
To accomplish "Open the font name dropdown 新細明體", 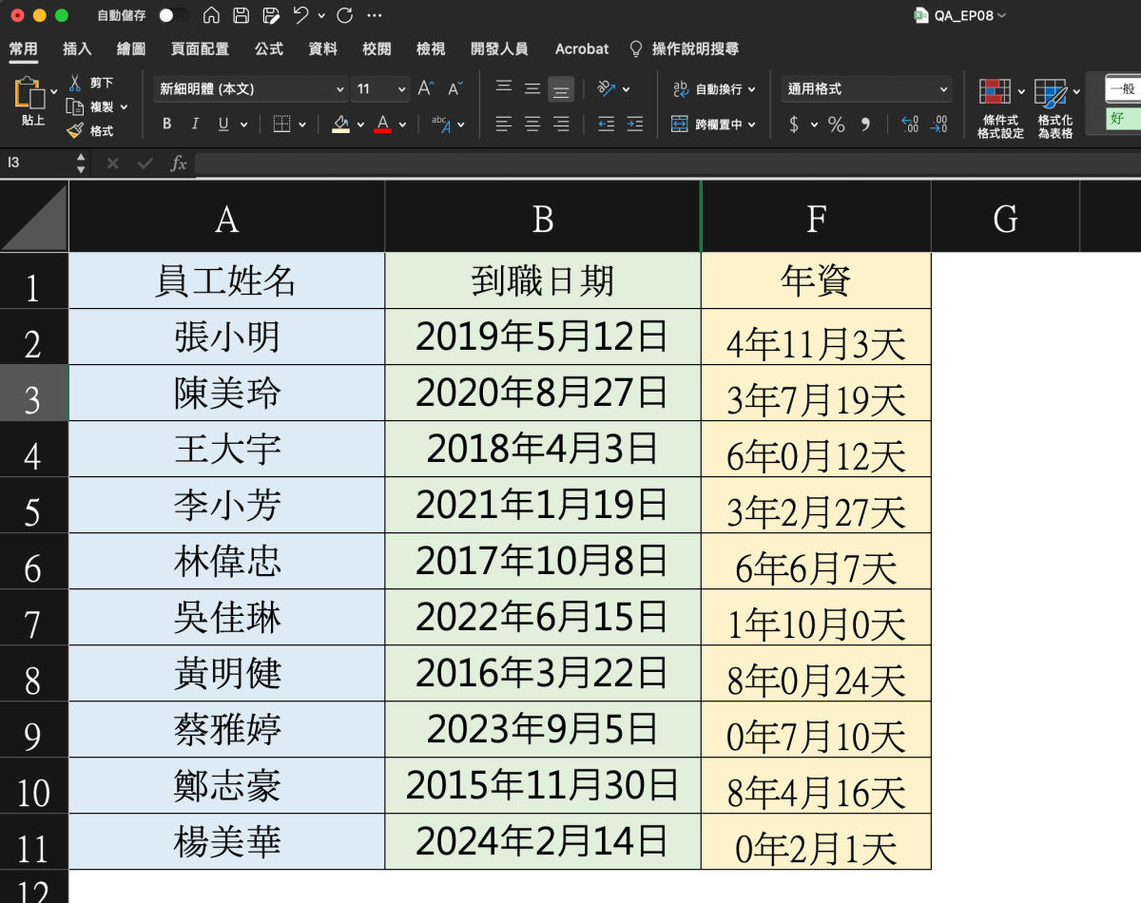I will pyautogui.click(x=250, y=88).
